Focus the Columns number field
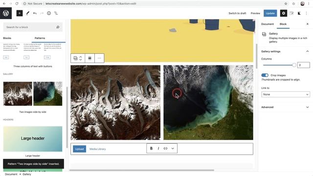Screen dimensions: 313x176 click(303, 65)
